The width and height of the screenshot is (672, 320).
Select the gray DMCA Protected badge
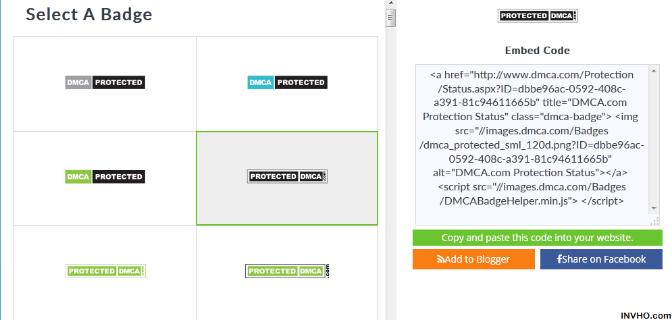click(105, 82)
